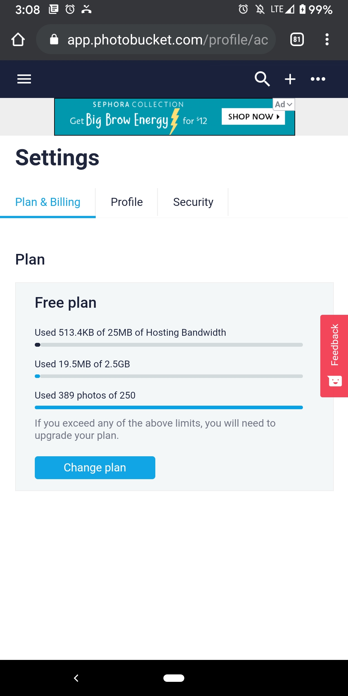Open Chrome's vertical three-dot menu
The image size is (348, 696).
(327, 40)
